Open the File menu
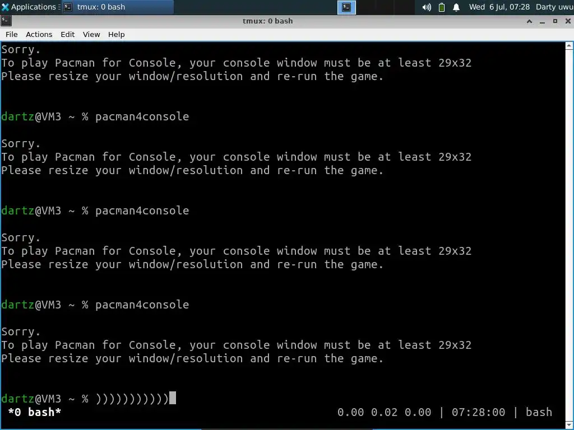Image resolution: width=574 pixels, height=430 pixels. pos(11,34)
